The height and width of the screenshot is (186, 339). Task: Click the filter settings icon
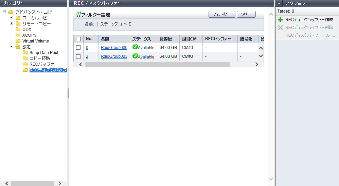(78, 15)
